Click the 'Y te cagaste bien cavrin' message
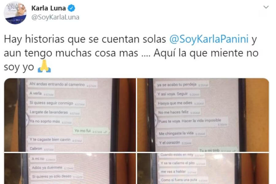 coord(56,140)
